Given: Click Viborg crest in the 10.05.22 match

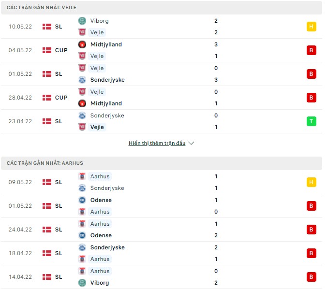Looking at the screenshot, I should pos(82,21).
